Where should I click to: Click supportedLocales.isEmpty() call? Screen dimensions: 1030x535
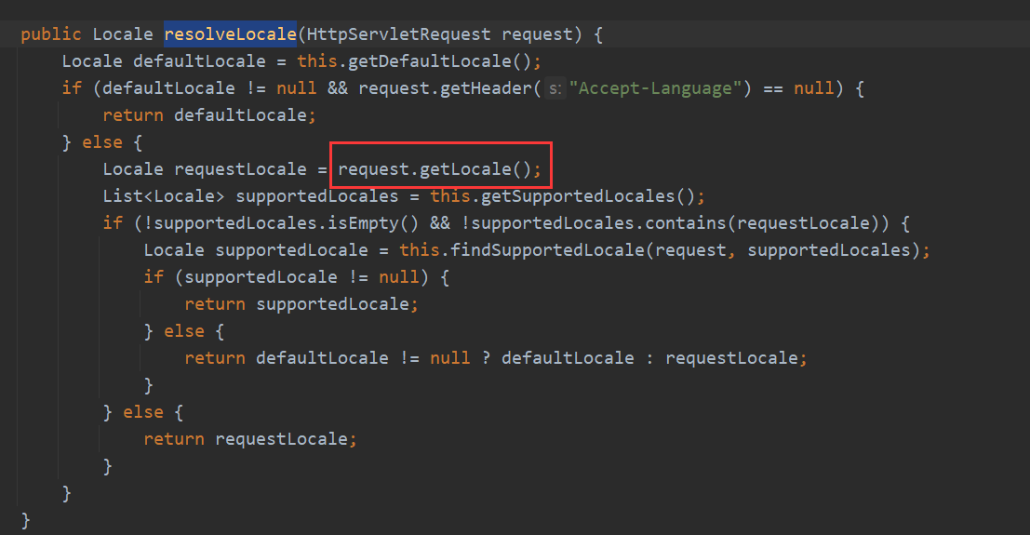[x=287, y=222]
